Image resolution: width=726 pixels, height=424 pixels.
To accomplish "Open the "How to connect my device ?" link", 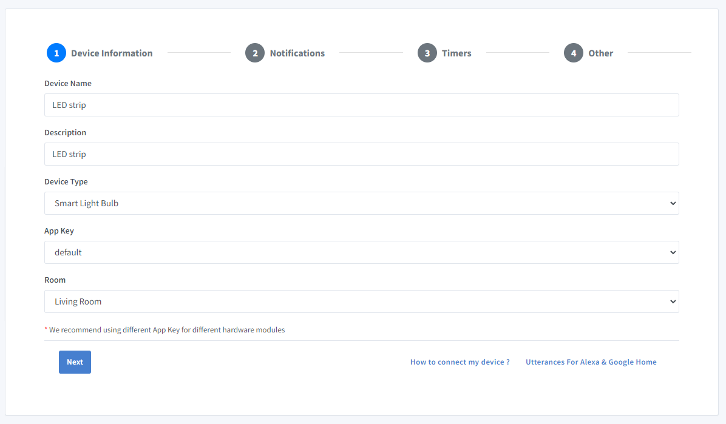I will pyautogui.click(x=460, y=362).
